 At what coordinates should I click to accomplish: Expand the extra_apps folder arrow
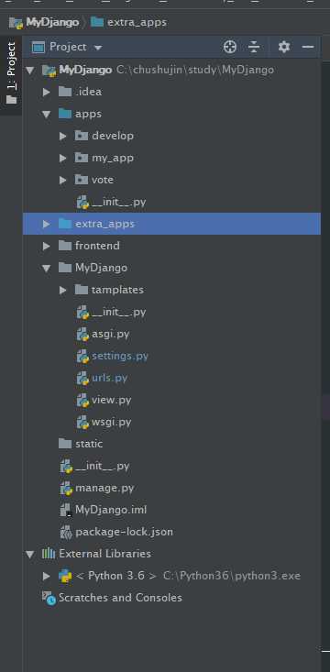pyautogui.click(x=46, y=224)
